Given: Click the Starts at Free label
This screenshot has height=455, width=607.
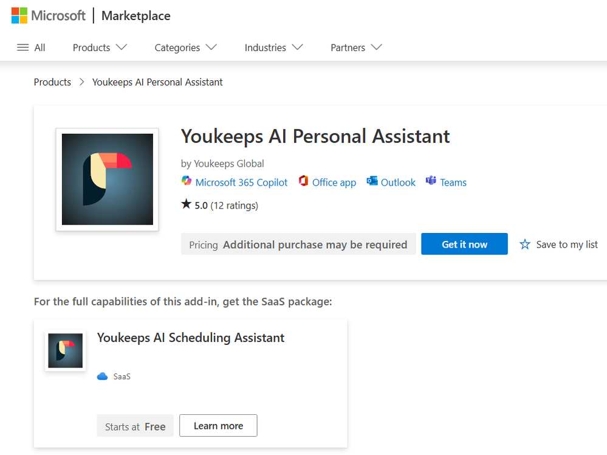Looking at the screenshot, I should 135,426.
